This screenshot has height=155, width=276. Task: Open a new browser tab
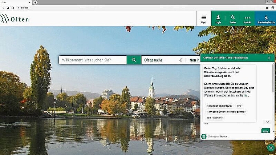click(x=35, y=3)
